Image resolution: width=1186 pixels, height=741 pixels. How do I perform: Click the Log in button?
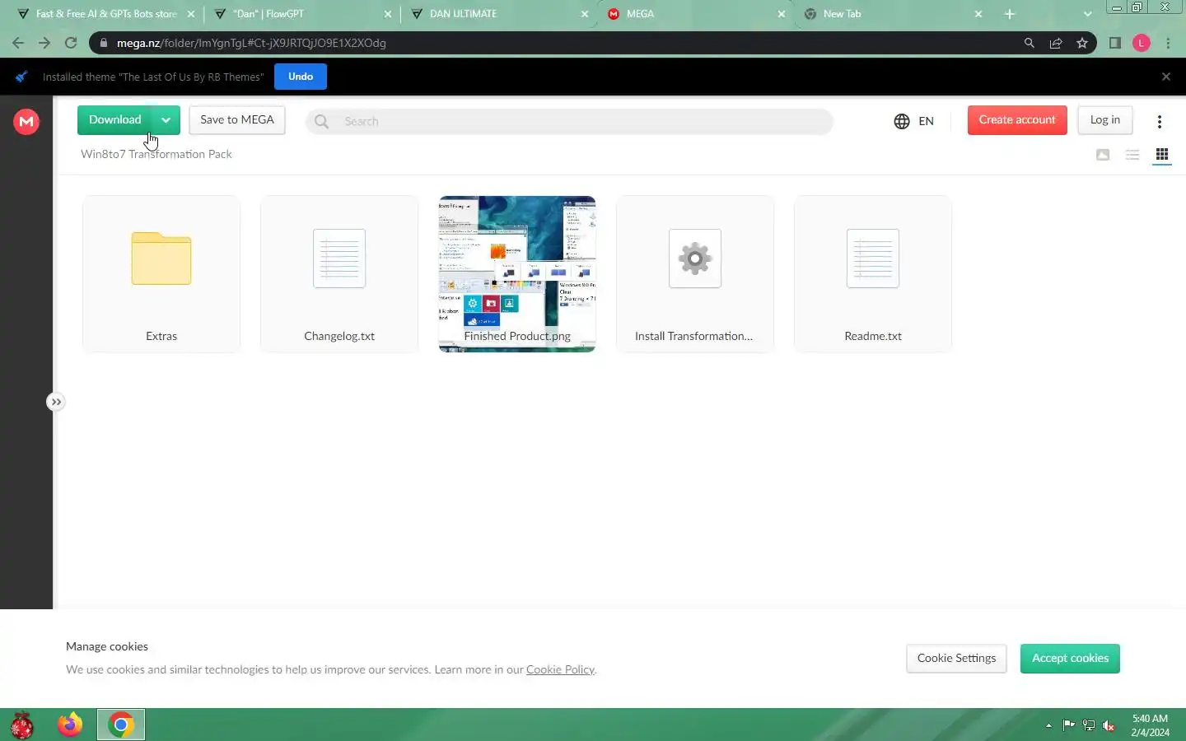(x=1105, y=120)
